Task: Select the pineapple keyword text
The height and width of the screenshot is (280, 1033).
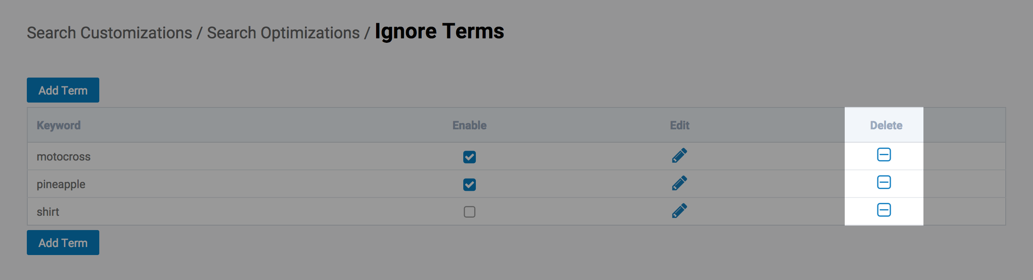Action: click(61, 184)
